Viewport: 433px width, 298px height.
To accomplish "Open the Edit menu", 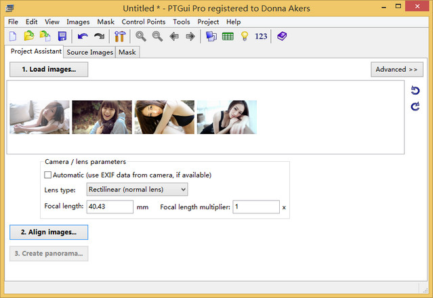I will coord(31,22).
